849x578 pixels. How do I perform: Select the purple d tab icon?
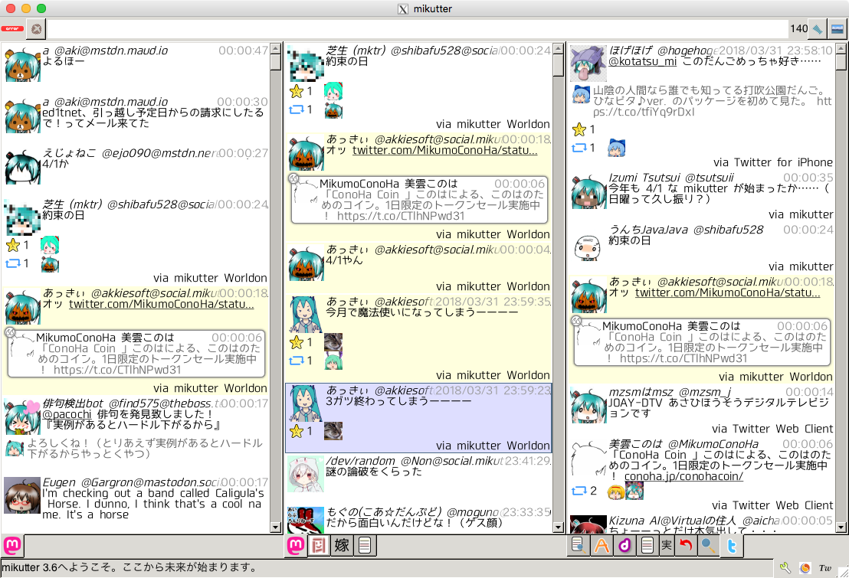(625, 546)
